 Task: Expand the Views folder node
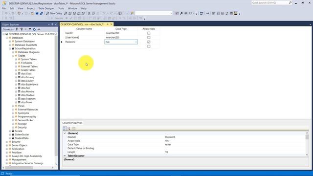click(13, 106)
